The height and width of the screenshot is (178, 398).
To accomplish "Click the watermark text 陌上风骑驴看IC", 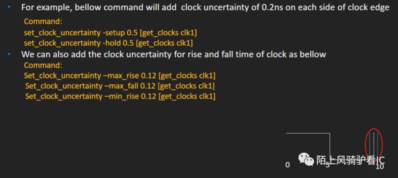I will coord(350,160).
